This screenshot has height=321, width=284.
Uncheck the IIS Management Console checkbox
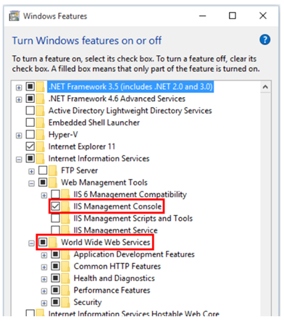pos(55,206)
